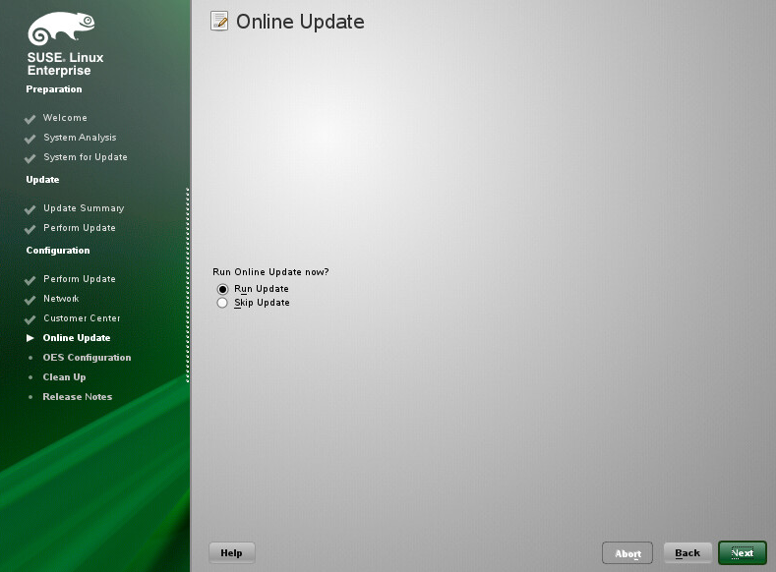
Task: Click the checkmark next to Network
Action: coord(30,300)
